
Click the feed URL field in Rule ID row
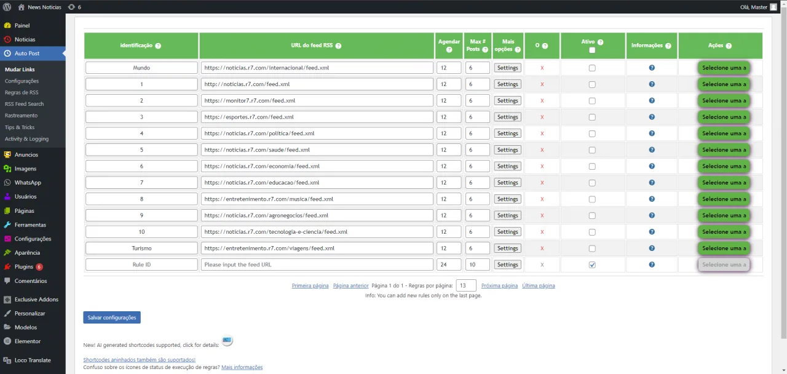[x=317, y=265]
